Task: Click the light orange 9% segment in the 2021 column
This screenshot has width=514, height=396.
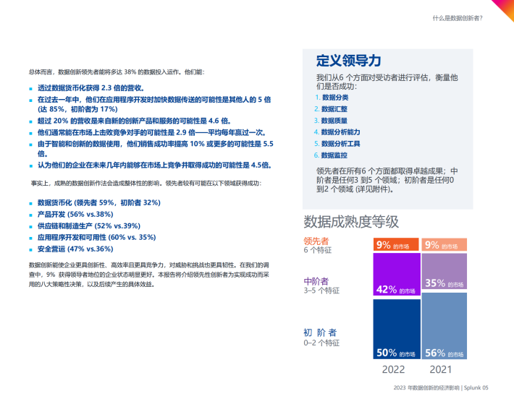Action: (444, 245)
